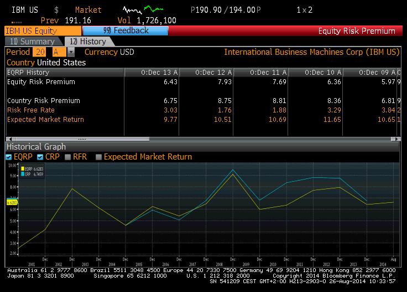Viewport: 407px width, 292px height.
Task: Select the 12) History tab
Action: (88, 42)
